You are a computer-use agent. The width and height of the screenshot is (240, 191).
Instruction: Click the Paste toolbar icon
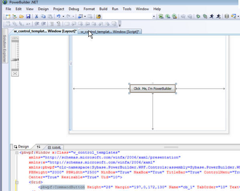point(50,16)
